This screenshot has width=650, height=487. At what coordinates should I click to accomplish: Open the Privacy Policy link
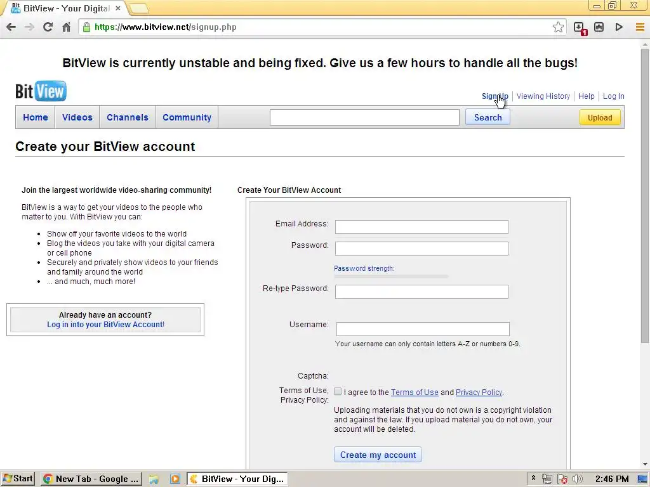point(479,392)
